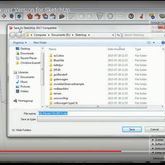
Task: Select the güterwagen folder
Action: pyautogui.click(x=59, y=79)
